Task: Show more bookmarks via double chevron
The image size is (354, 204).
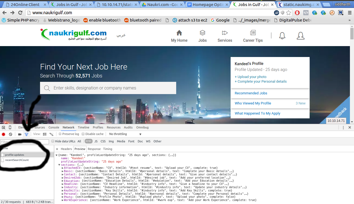Action: (x=350, y=20)
